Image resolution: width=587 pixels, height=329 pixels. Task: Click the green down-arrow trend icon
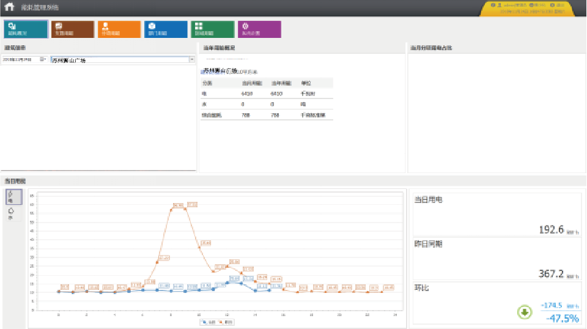tap(525, 312)
